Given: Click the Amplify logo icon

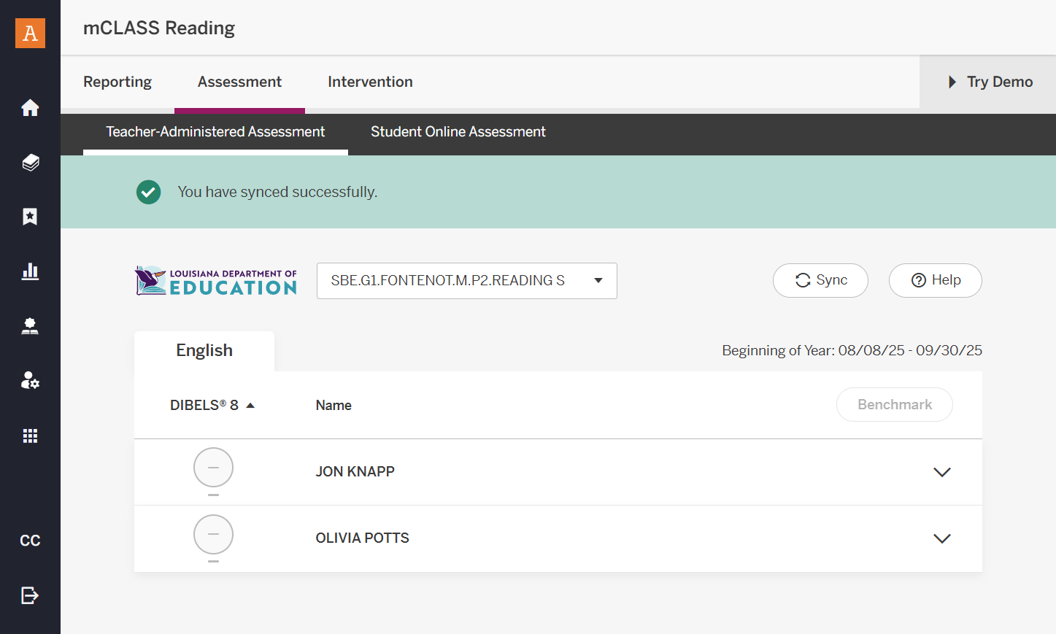Looking at the screenshot, I should click(x=30, y=33).
